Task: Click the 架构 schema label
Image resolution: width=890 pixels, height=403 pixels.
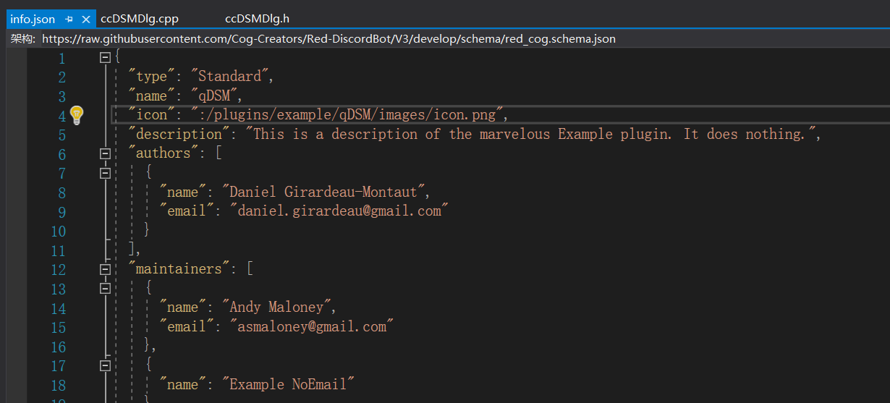Action: 24,39
